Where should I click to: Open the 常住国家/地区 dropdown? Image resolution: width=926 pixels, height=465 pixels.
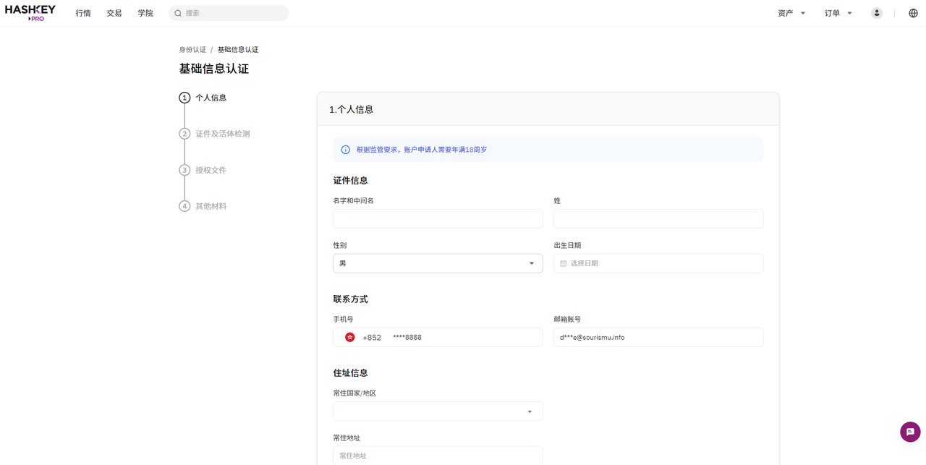pos(438,411)
